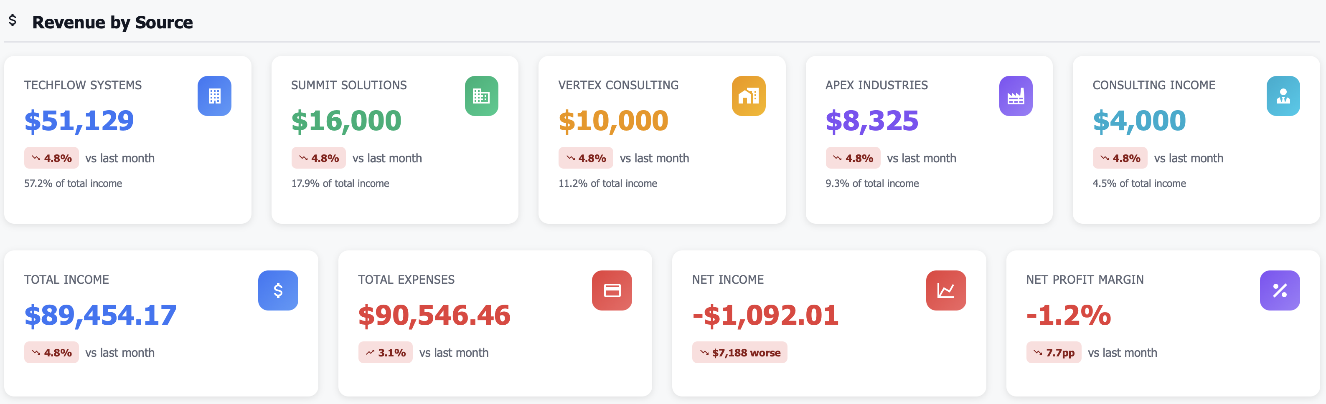Click the $7,188 worse indicator
The height and width of the screenshot is (404, 1326).
pyautogui.click(x=740, y=353)
